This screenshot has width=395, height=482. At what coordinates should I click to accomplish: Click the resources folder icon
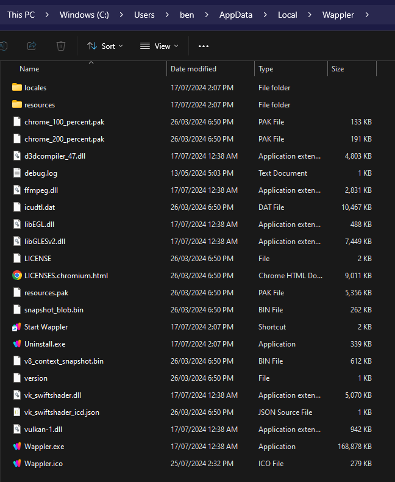17,104
